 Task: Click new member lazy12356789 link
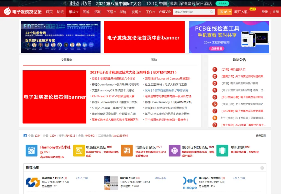click(x=120, y=136)
